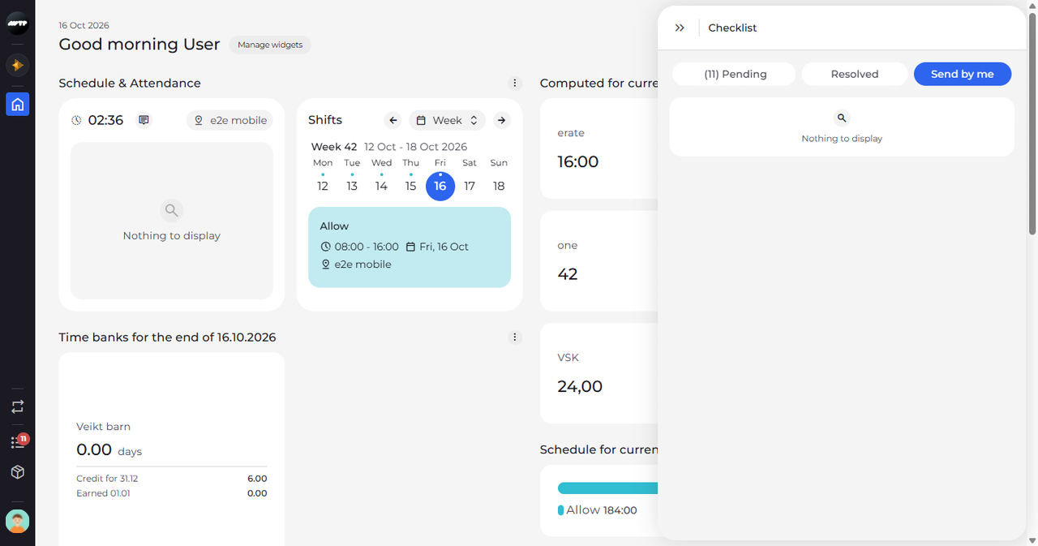This screenshot has width=1038, height=546.
Task: Go to next week in Shifts
Action: pos(502,120)
